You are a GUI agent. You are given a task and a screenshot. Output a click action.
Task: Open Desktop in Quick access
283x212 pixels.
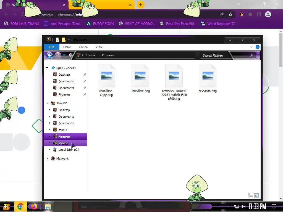pos(64,75)
